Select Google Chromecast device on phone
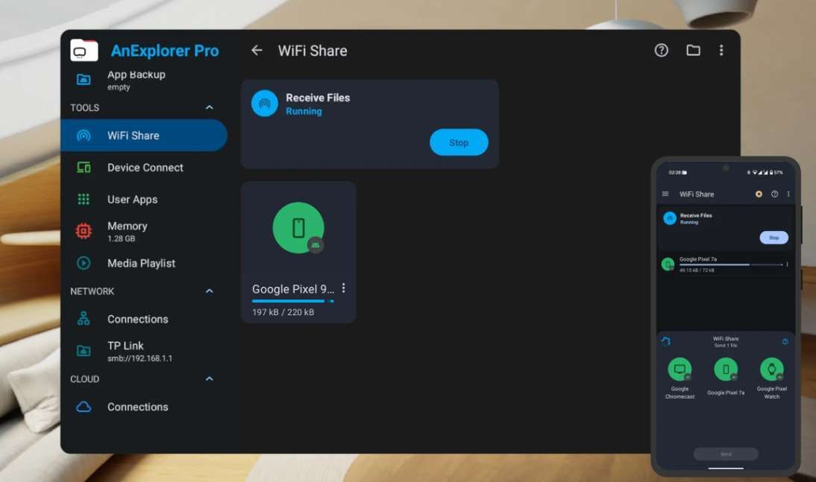This screenshot has width=816, height=482. 680,370
